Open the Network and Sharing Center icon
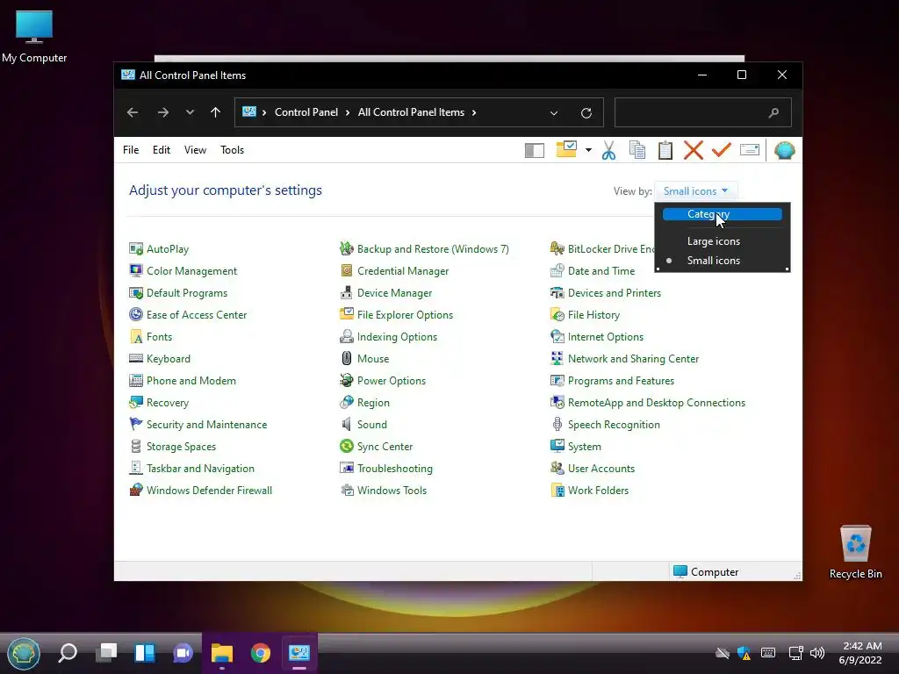This screenshot has height=674, width=899. [x=557, y=359]
